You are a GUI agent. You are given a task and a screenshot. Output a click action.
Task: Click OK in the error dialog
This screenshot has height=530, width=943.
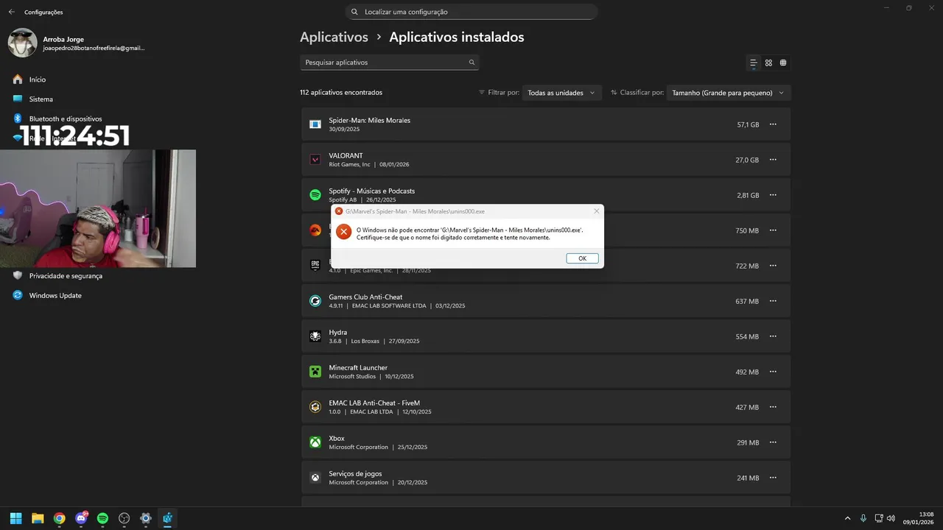pos(582,258)
